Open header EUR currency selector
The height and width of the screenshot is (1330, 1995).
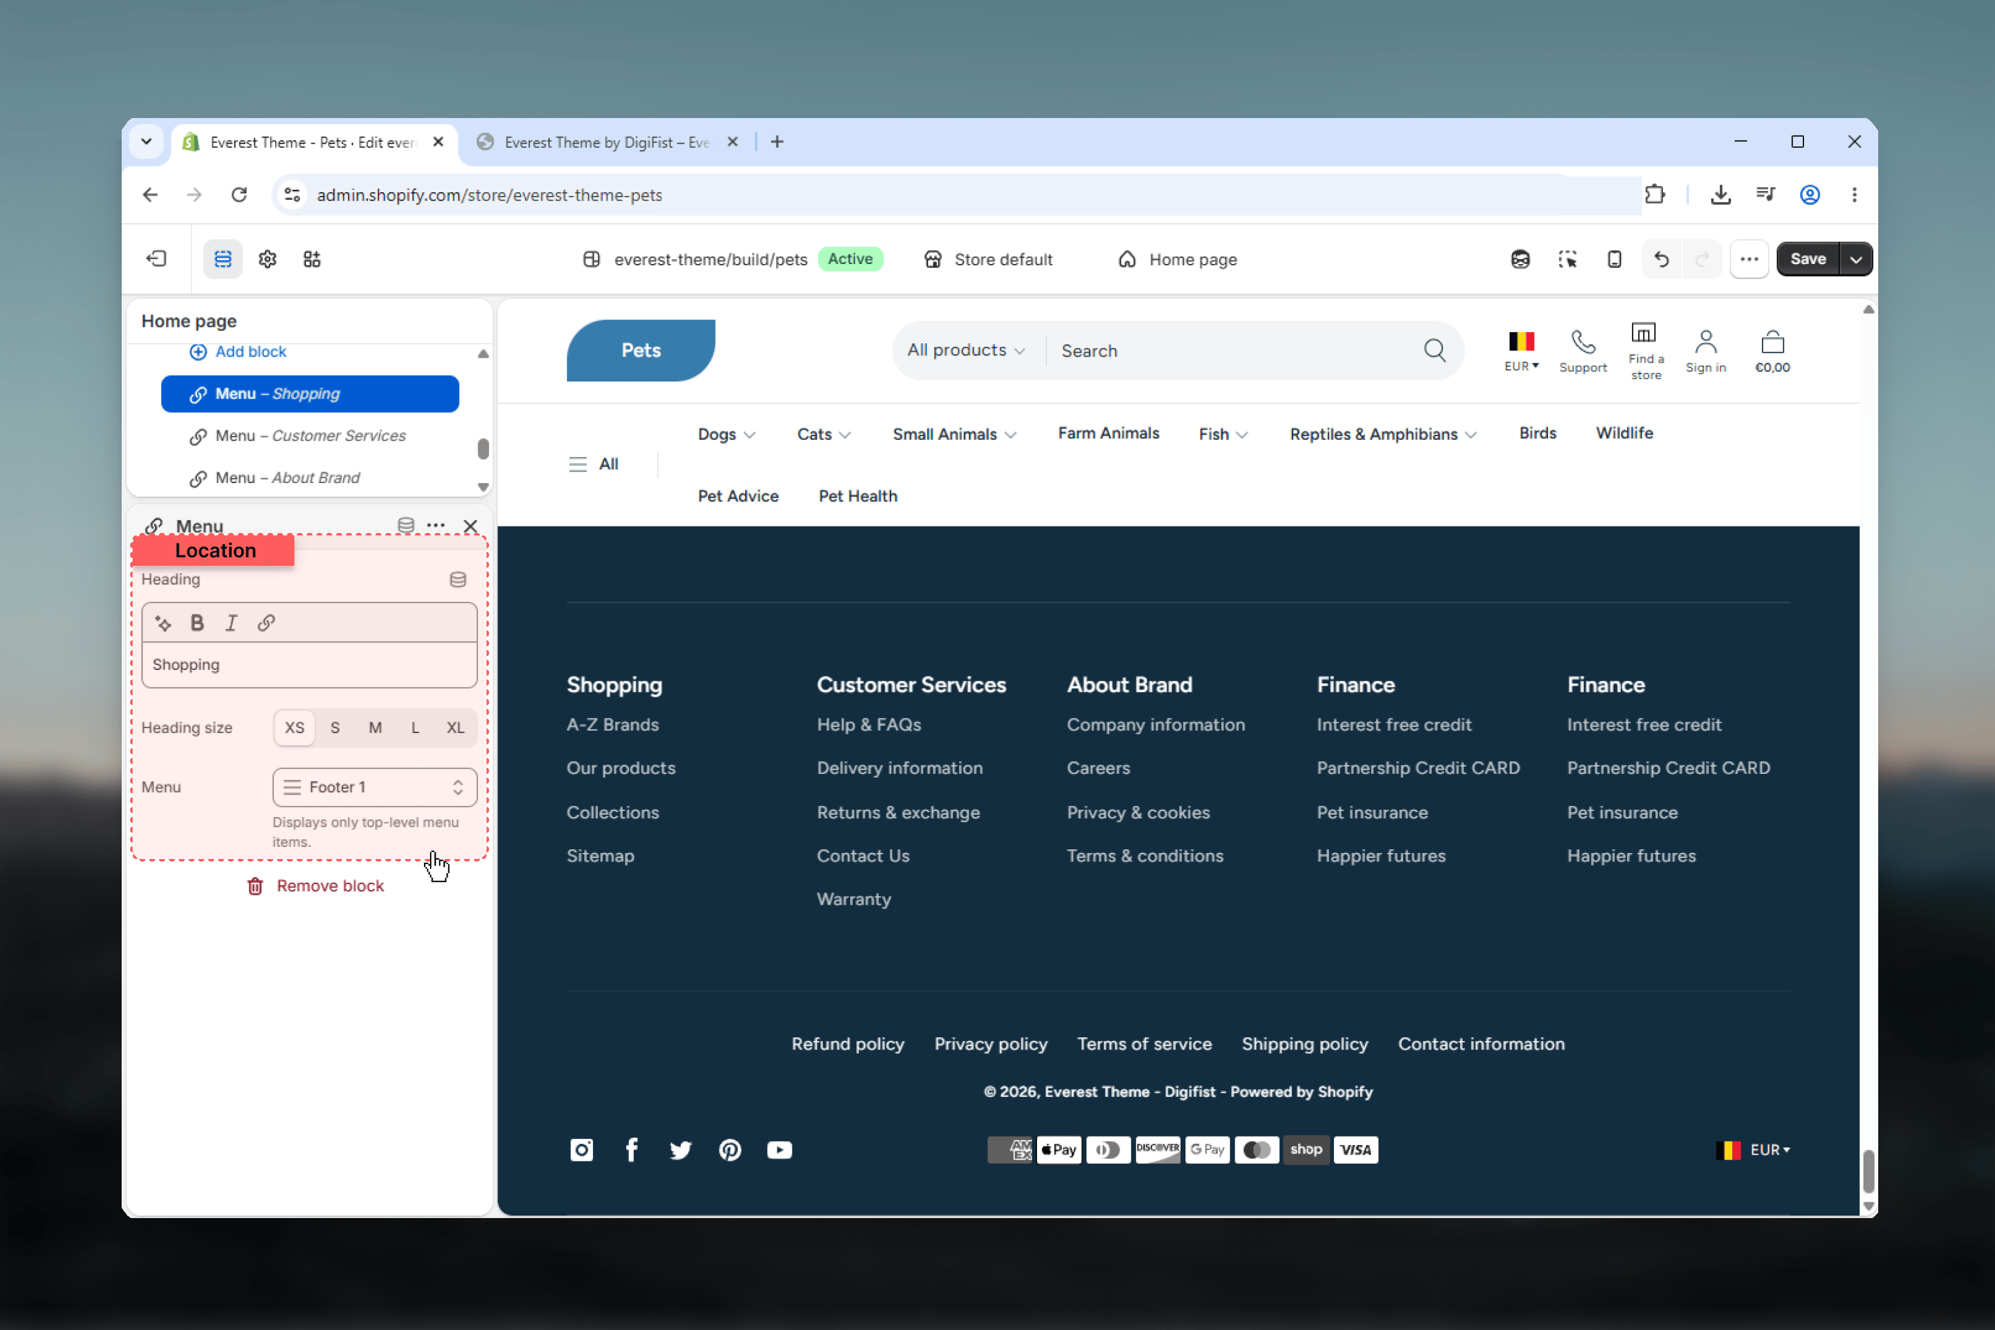1521,351
